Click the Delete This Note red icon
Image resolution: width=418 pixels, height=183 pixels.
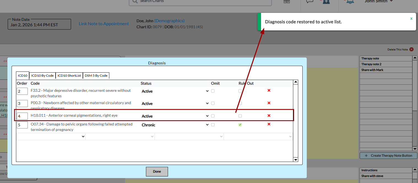click(x=411, y=50)
